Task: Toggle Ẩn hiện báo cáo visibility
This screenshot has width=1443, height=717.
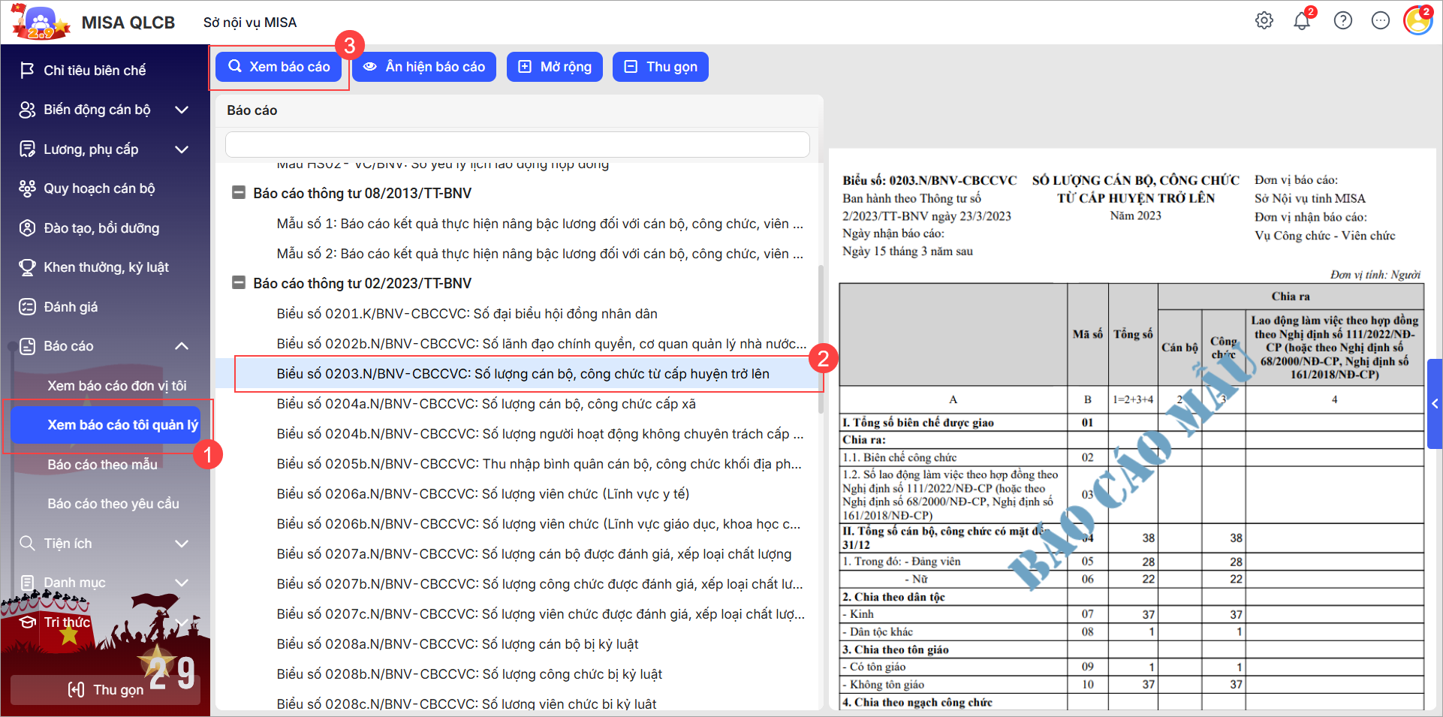Action: [x=424, y=67]
